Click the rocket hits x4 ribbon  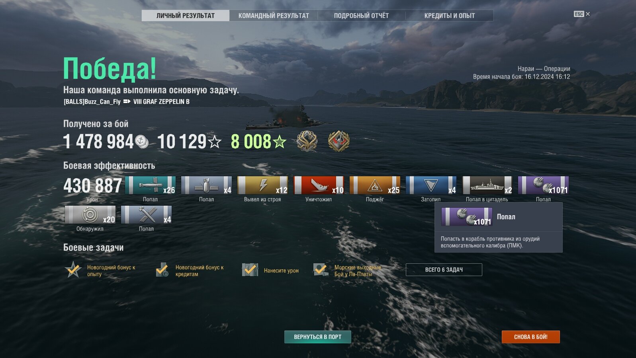pos(146,215)
